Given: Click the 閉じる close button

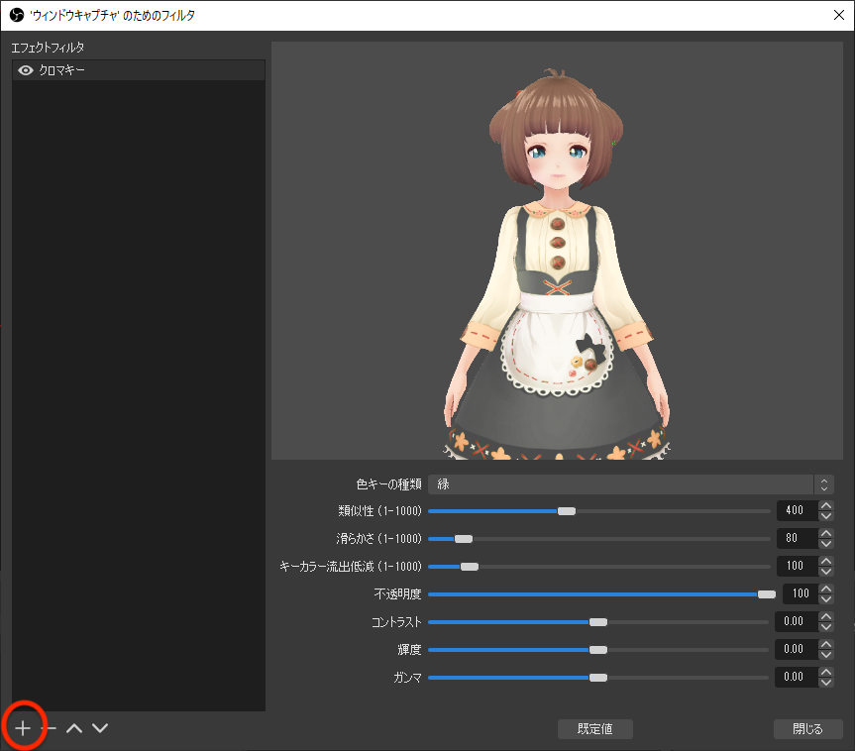Looking at the screenshot, I should [x=808, y=728].
